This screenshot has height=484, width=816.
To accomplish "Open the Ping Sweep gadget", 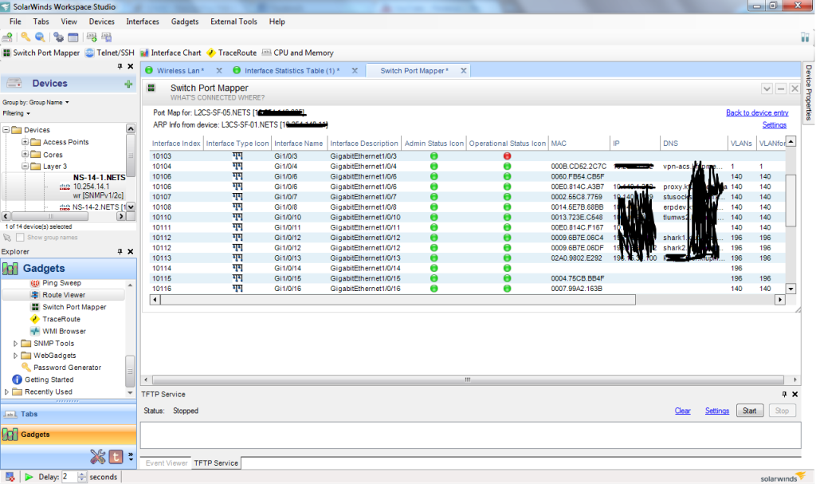I will click(57, 283).
